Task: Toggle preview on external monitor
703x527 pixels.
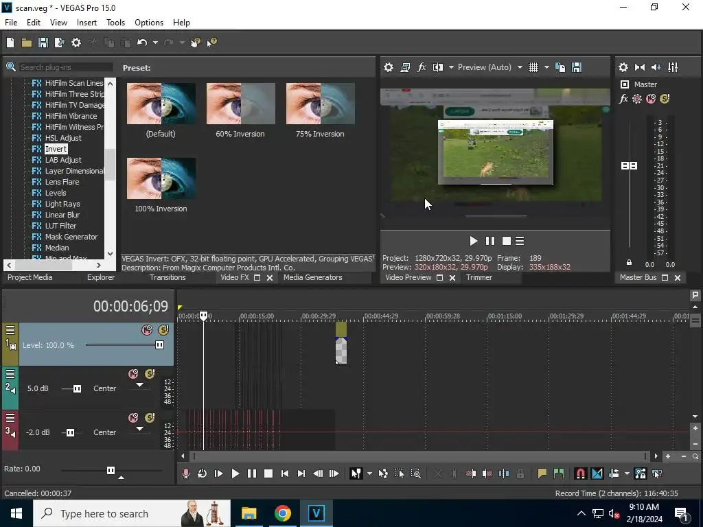Action: click(x=405, y=67)
